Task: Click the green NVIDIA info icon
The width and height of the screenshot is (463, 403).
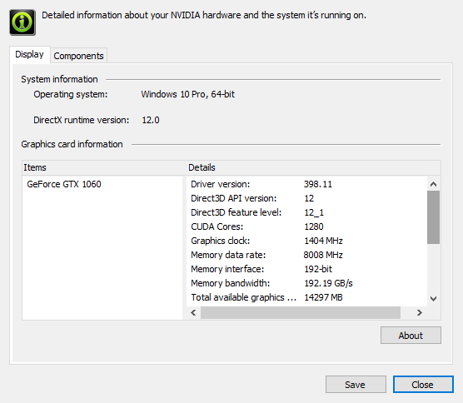Action: coord(22,22)
